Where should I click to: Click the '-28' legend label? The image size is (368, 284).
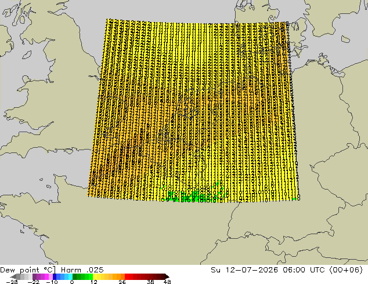point(12,282)
